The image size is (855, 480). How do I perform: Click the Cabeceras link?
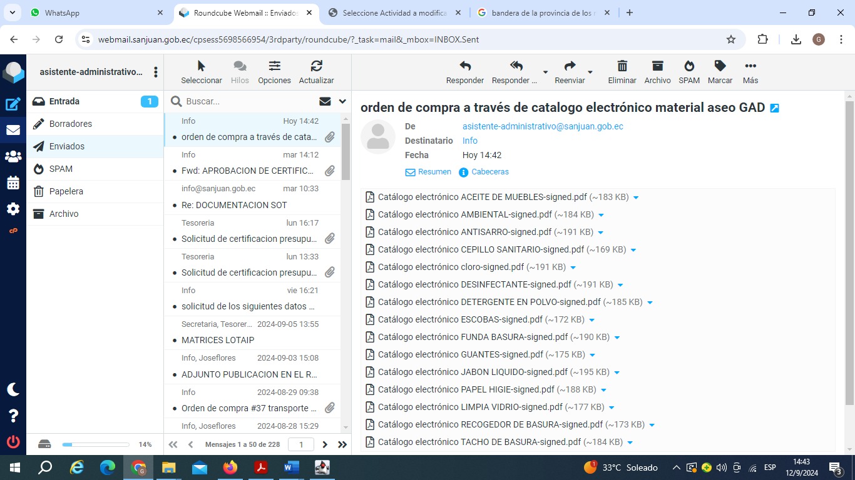click(489, 172)
